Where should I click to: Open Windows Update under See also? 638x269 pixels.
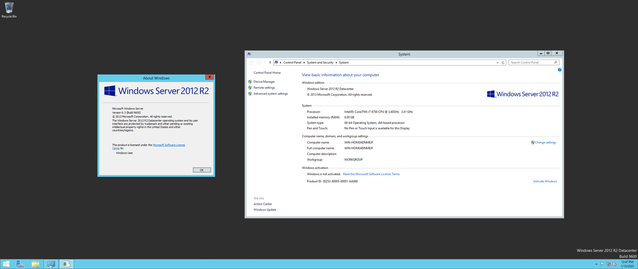pyautogui.click(x=265, y=210)
